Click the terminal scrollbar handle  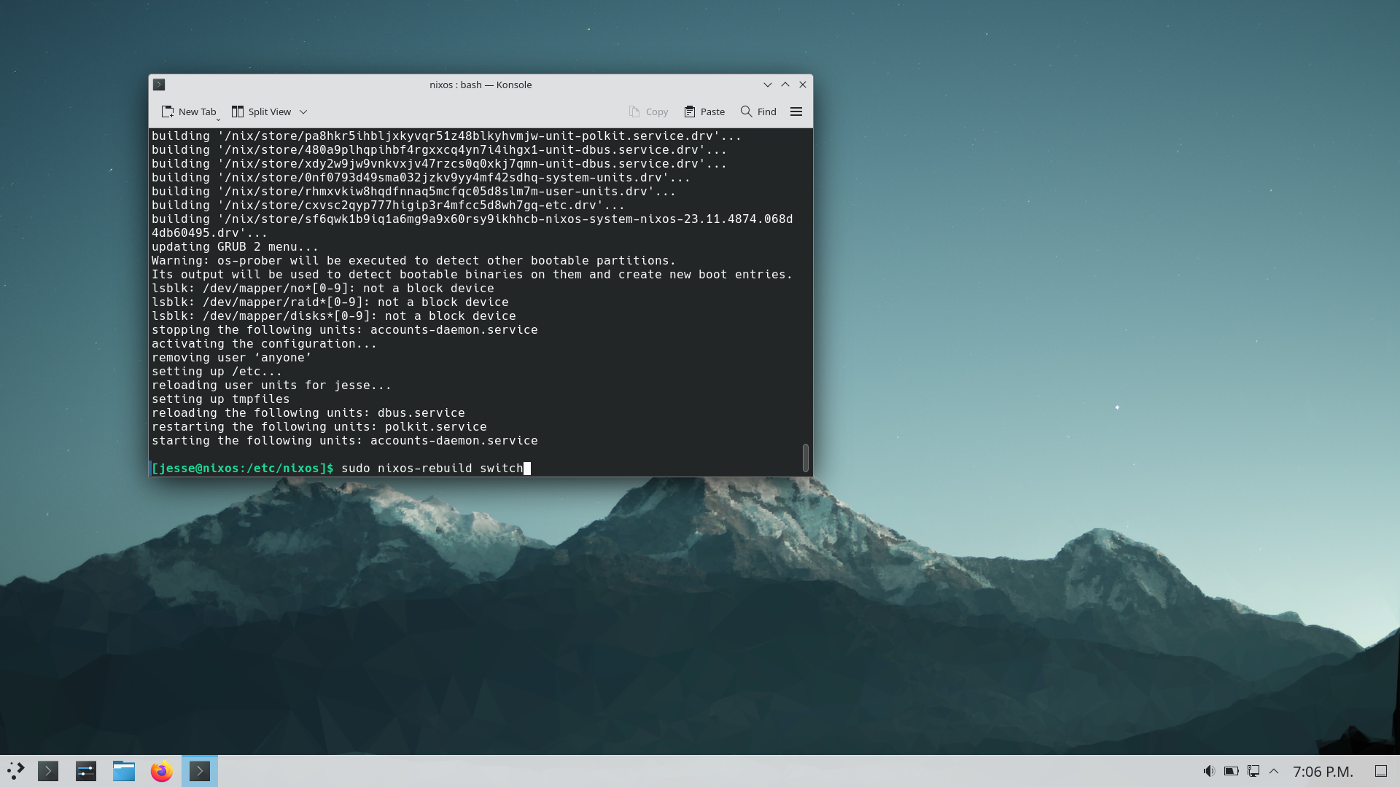[x=806, y=458]
